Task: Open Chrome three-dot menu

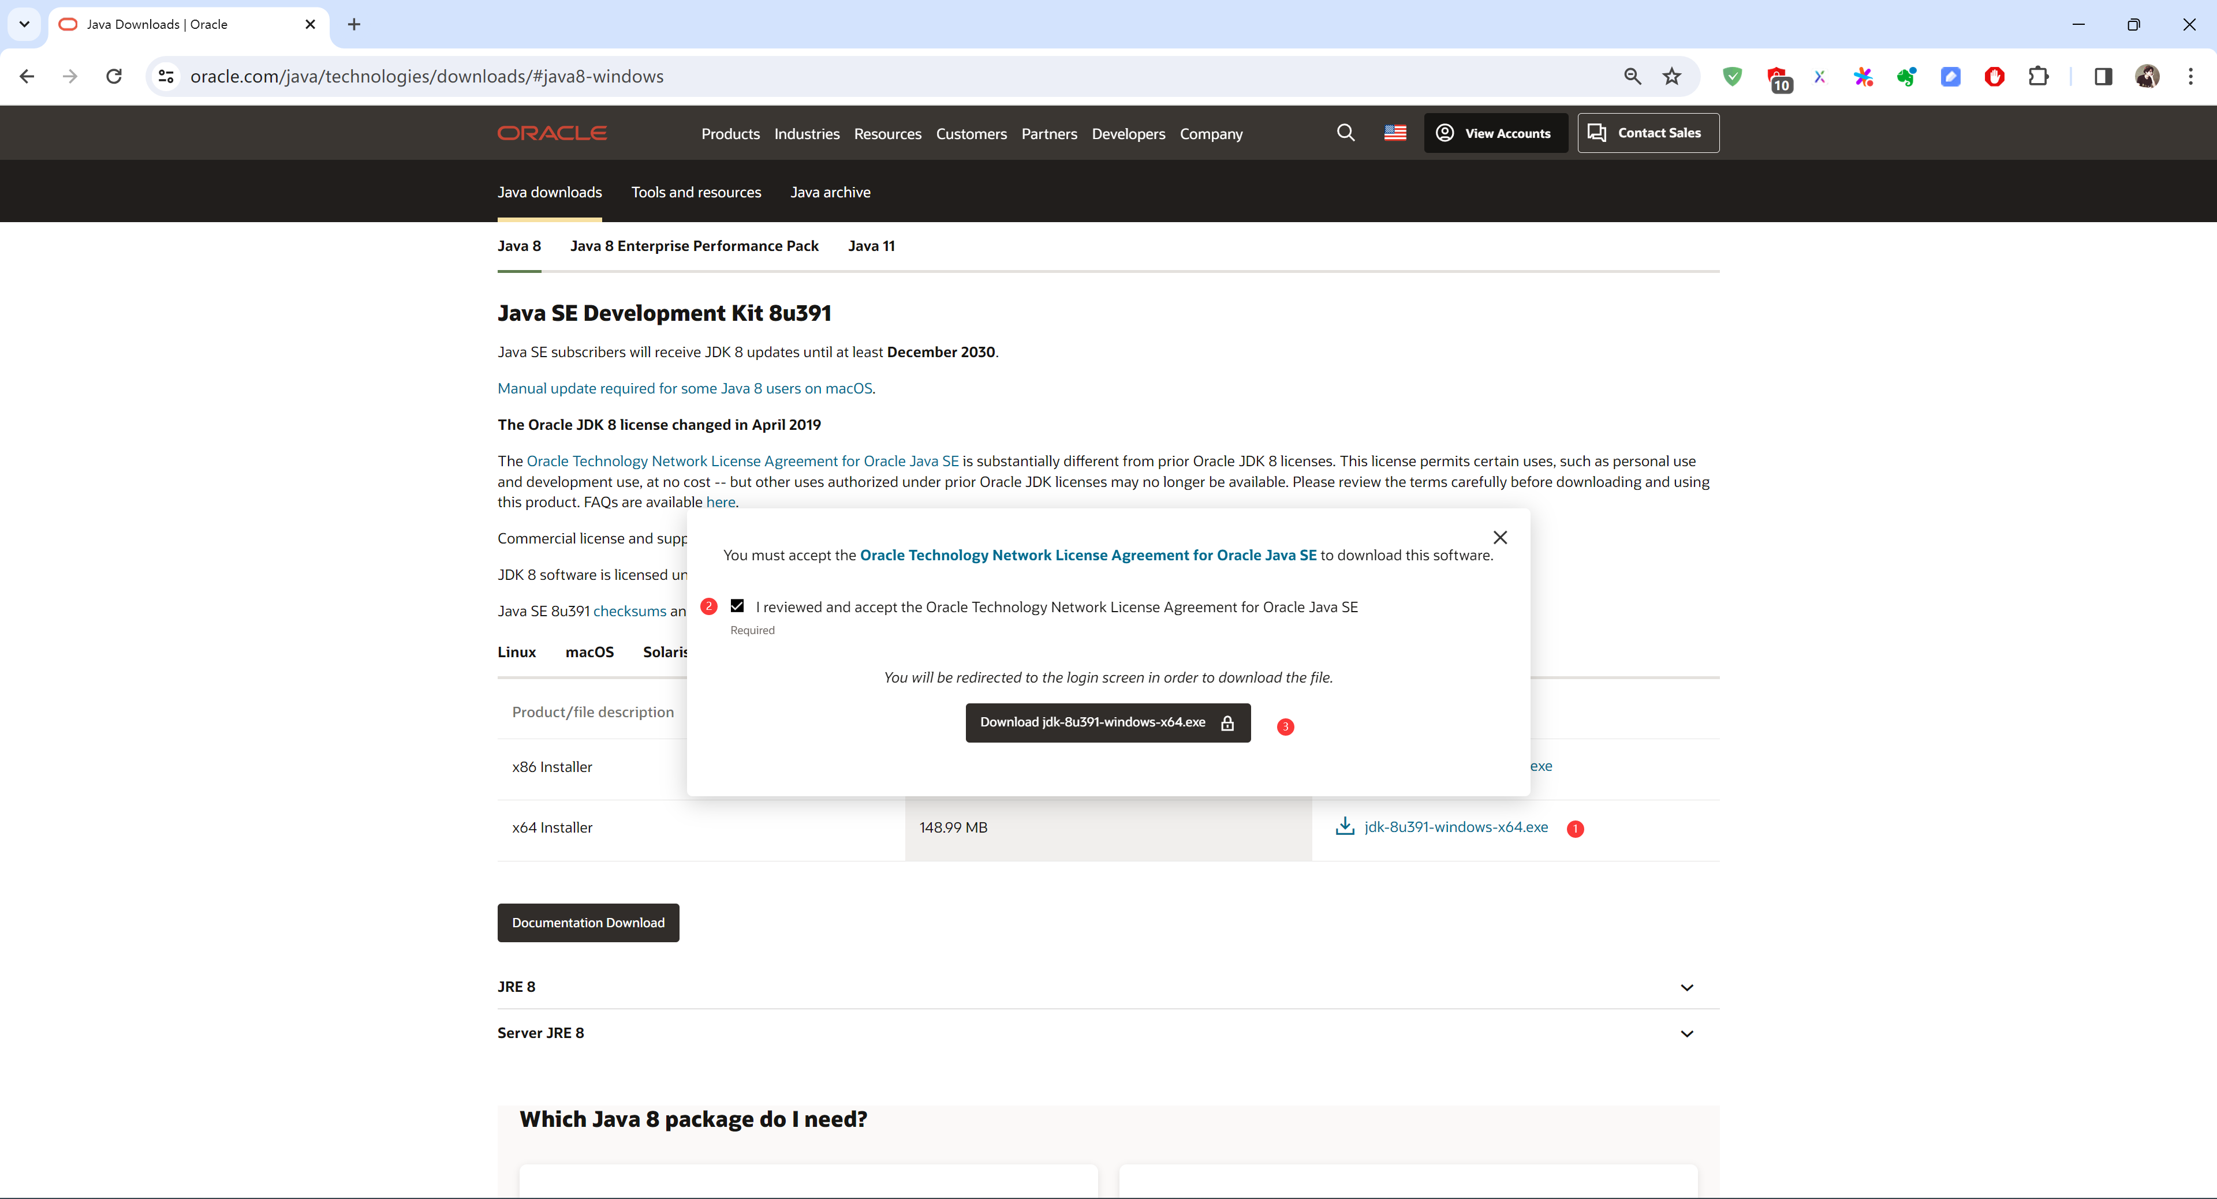Action: (2190, 77)
